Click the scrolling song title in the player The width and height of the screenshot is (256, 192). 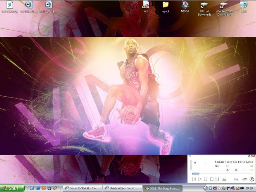(x=234, y=162)
